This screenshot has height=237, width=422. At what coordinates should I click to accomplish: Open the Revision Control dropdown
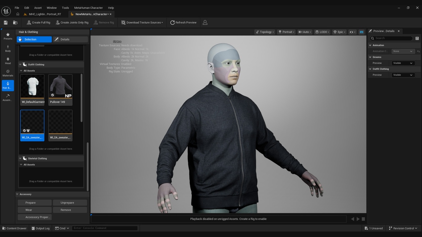(403, 228)
